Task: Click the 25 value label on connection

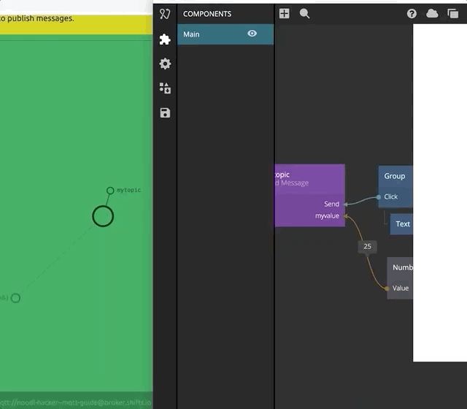Action: point(367,247)
